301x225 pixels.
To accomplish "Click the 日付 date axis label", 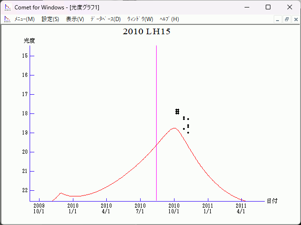I will click(x=272, y=201).
